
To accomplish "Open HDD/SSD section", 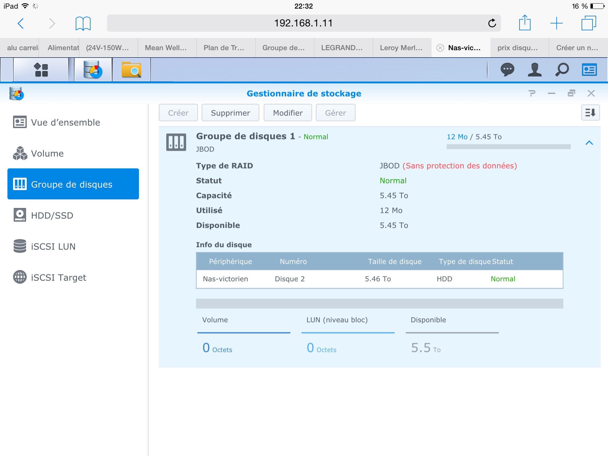I will click(x=52, y=216).
